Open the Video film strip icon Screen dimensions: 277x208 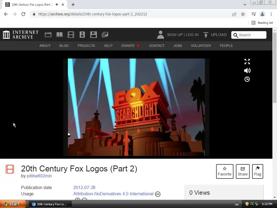(x=71, y=35)
